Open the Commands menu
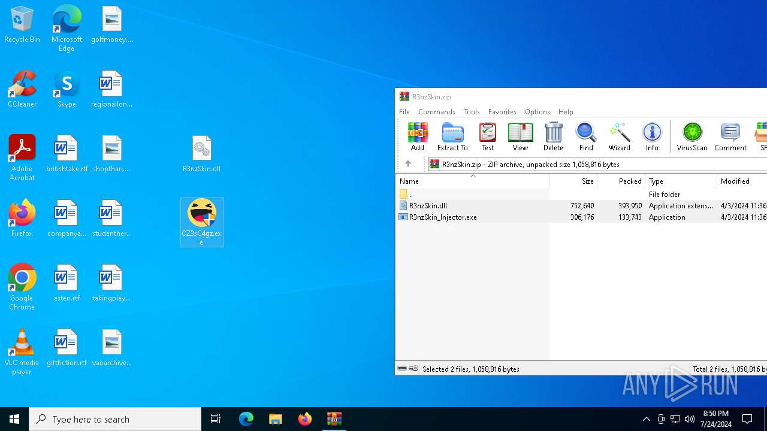 (437, 112)
